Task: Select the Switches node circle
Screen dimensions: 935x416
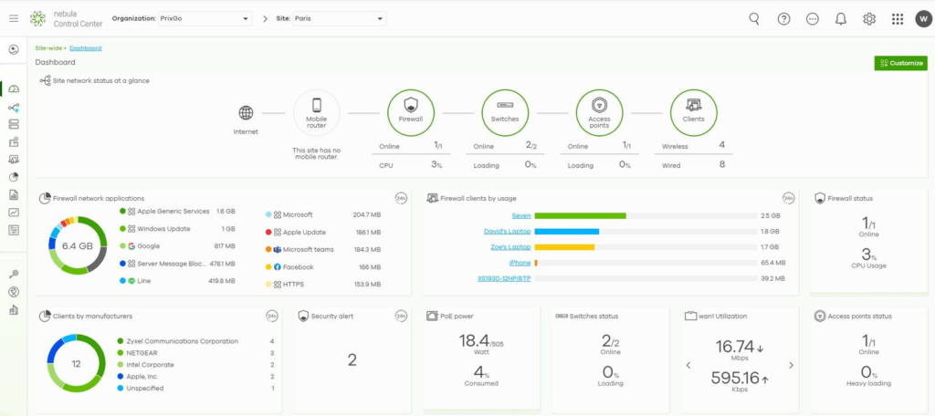Action: [504, 112]
